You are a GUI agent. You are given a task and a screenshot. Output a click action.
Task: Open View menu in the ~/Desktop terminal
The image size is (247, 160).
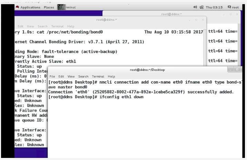click(71, 76)
